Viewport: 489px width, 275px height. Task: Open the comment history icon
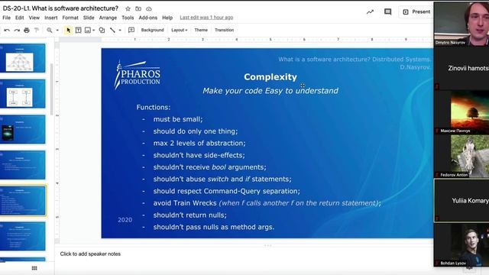click(387, 12)
